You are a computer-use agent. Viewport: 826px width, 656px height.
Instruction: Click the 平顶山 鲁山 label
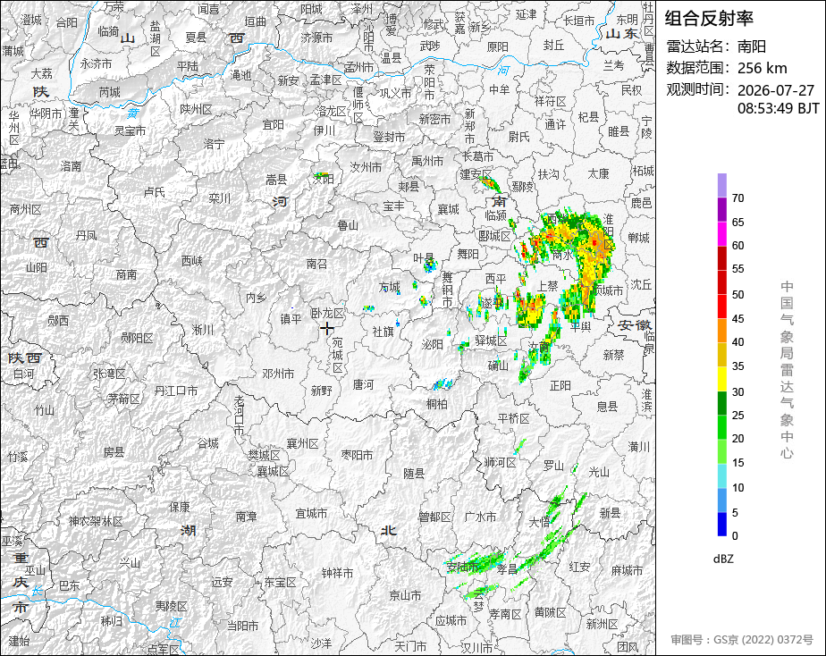coord(348,225)
